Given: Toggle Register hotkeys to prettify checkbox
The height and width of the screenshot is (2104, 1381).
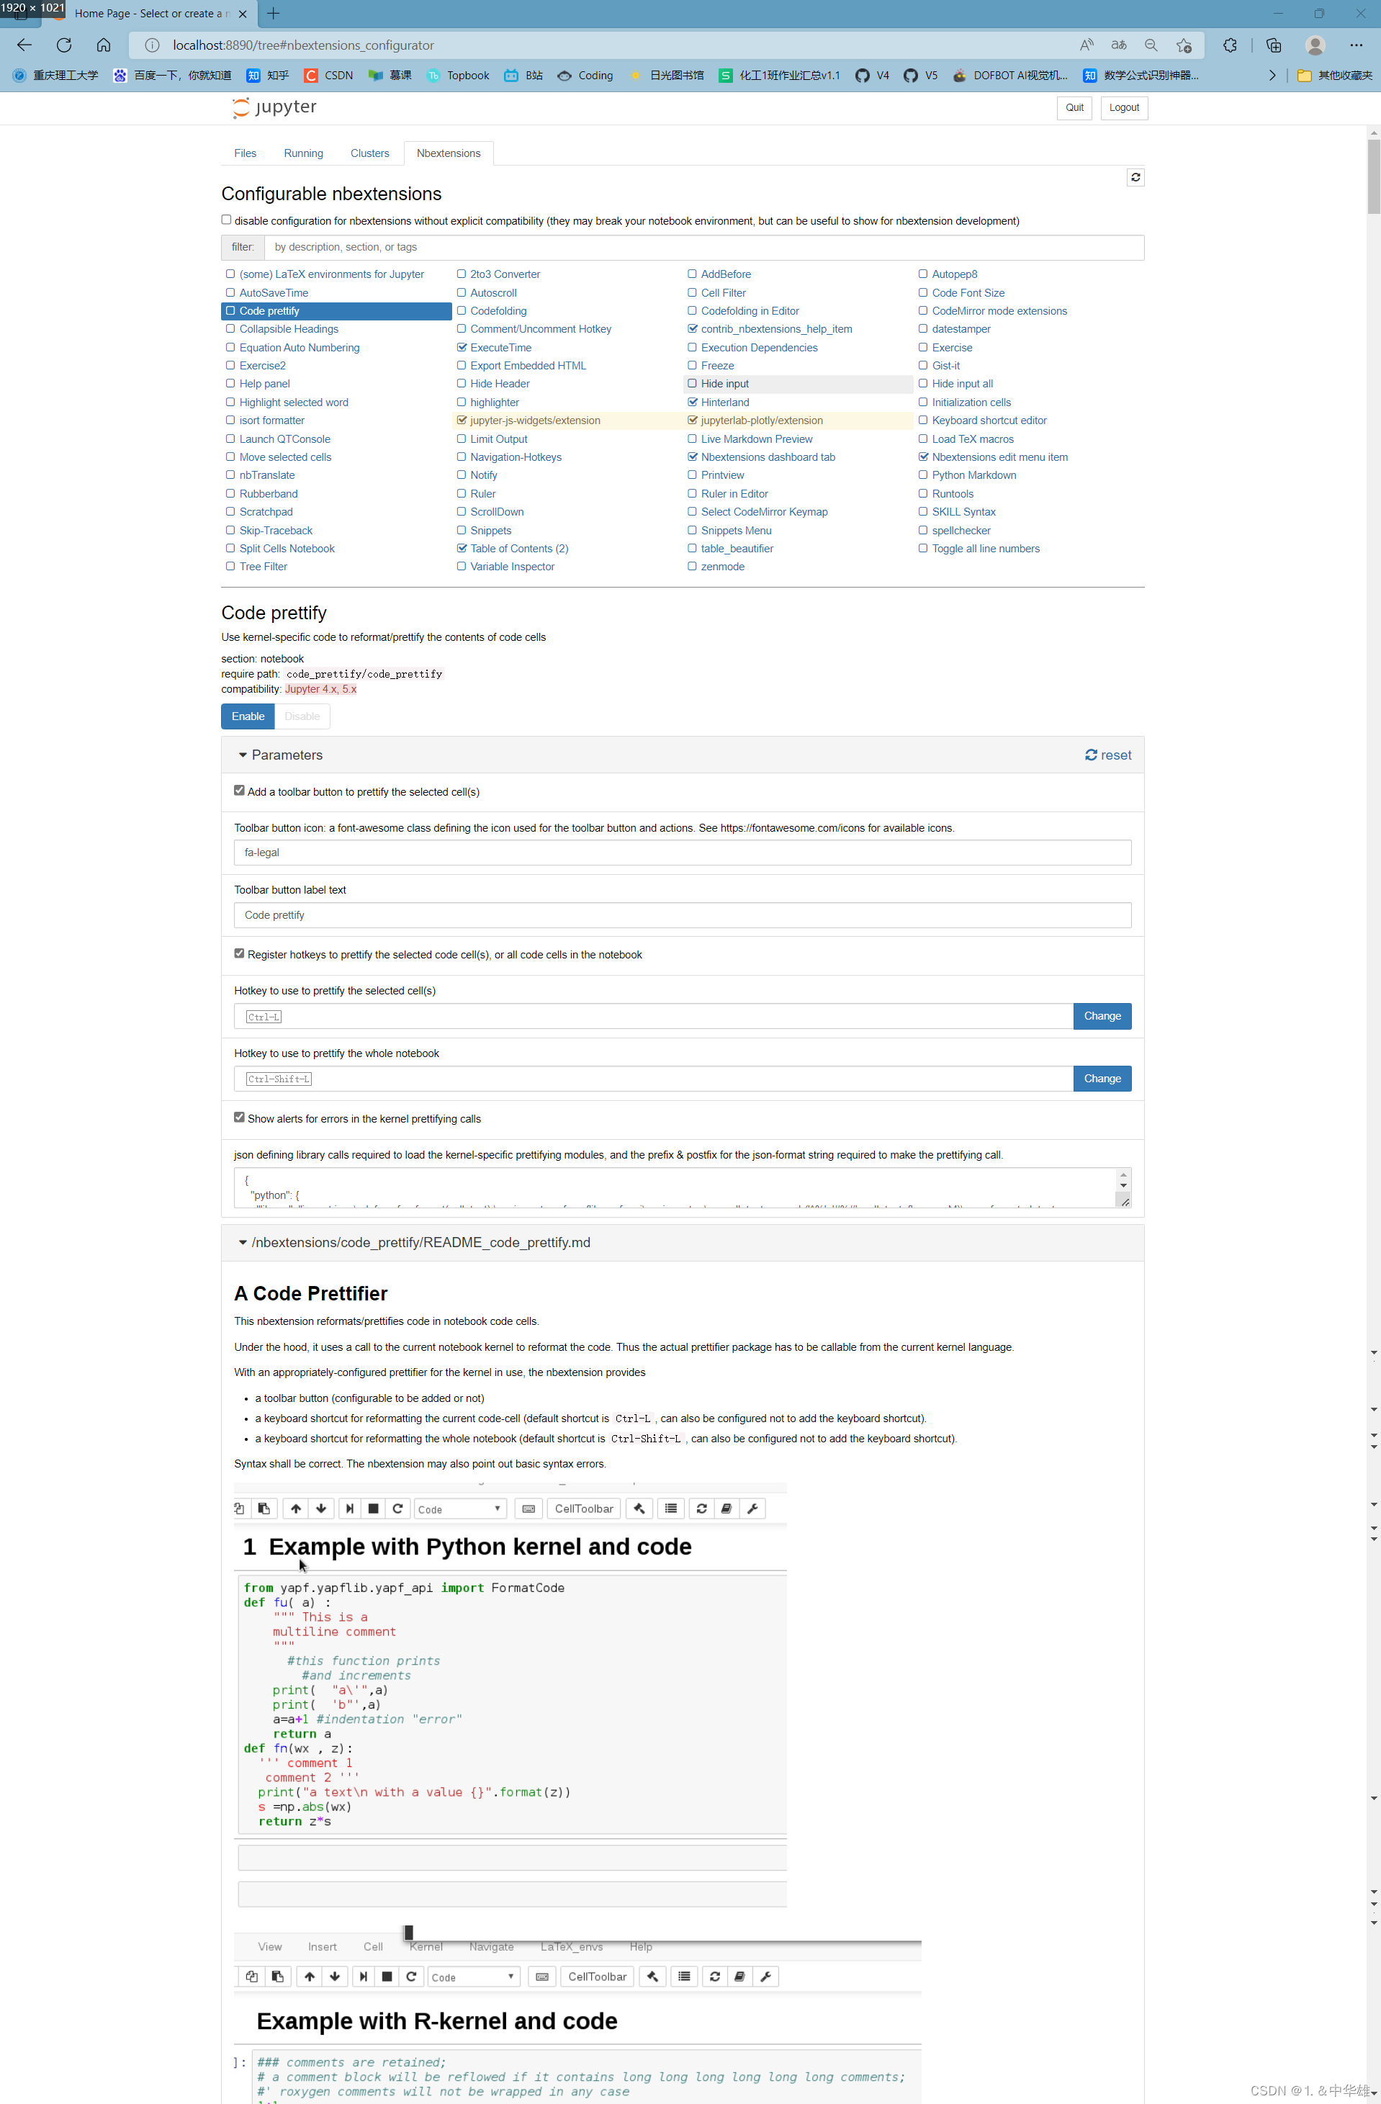Looking at the screenshot, I should 239,953.
